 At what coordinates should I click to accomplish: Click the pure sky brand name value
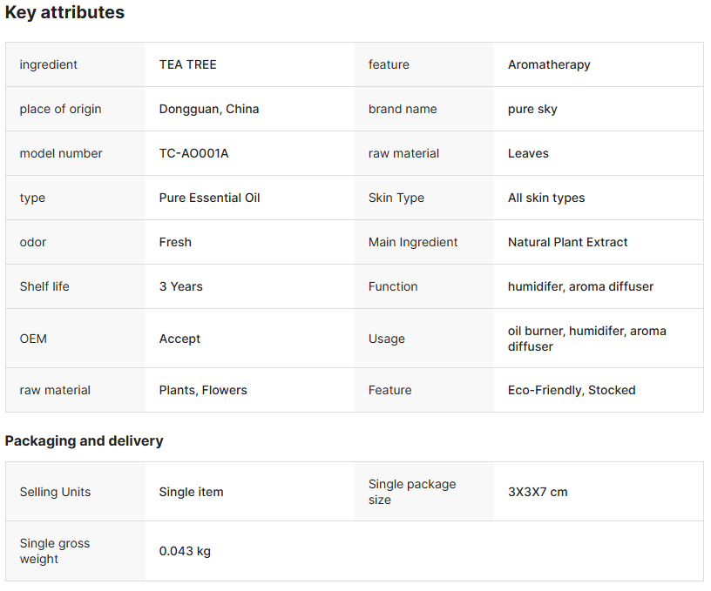coord(532,109)
